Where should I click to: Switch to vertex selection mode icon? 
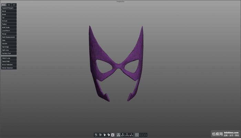click(96, 135)
